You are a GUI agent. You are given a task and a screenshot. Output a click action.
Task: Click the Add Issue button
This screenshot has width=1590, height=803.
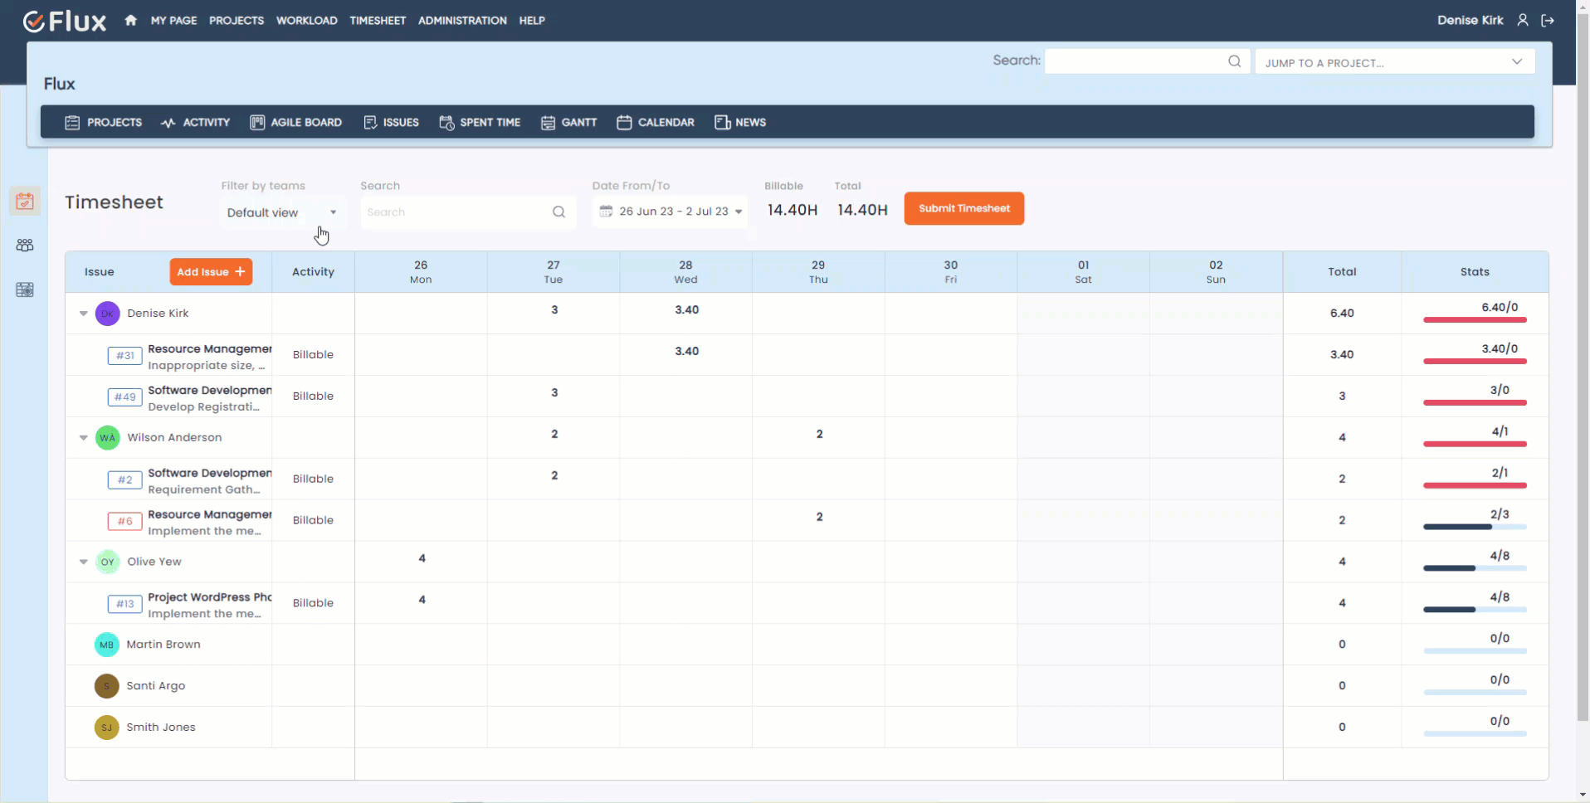211,272
